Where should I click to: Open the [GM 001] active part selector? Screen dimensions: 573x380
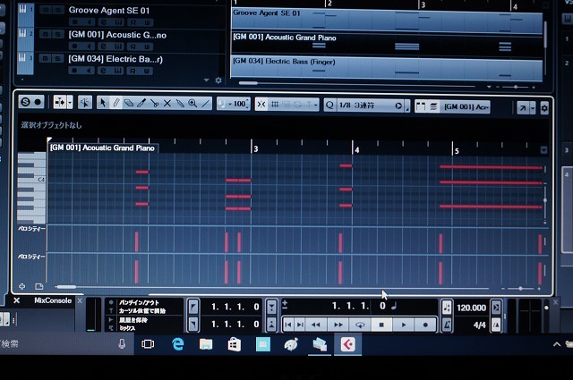coord(466,107)
